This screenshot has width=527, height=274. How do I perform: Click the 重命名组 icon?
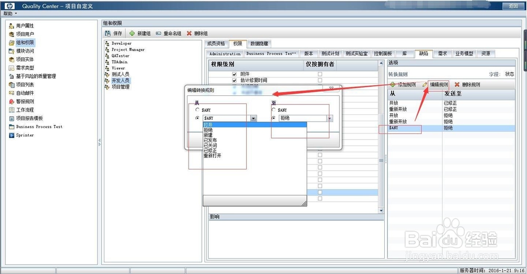pyautogui.click(x=158, y=33)
